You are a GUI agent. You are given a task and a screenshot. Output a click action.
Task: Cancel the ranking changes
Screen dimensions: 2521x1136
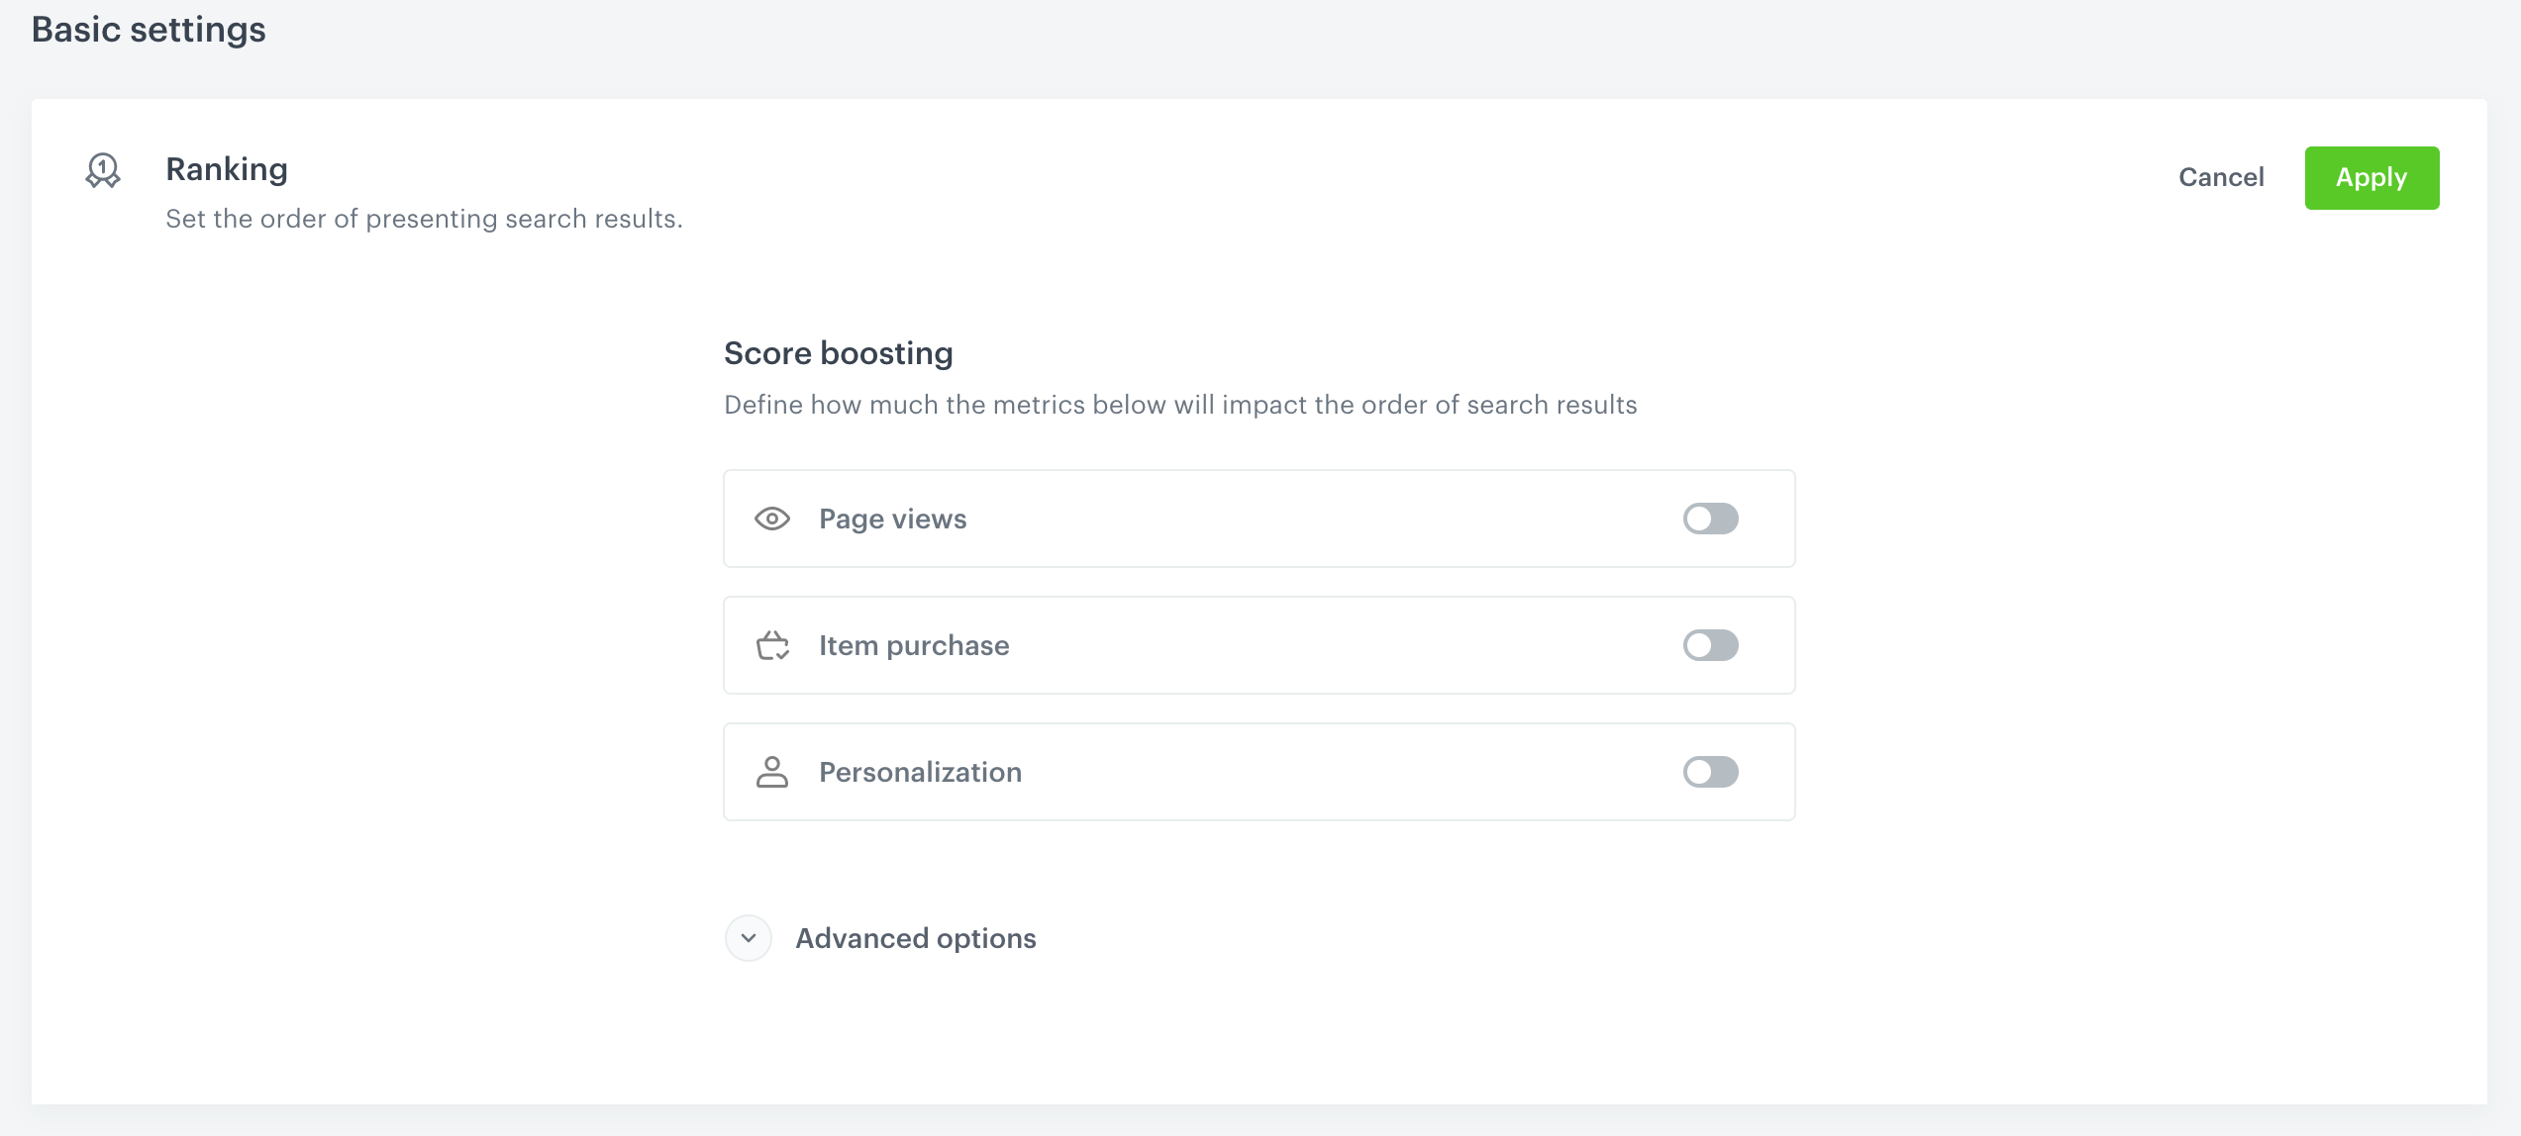[2220, 178]
